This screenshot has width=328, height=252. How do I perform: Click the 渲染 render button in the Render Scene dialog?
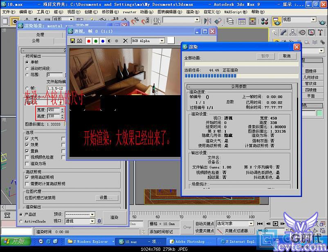(114, 218)
